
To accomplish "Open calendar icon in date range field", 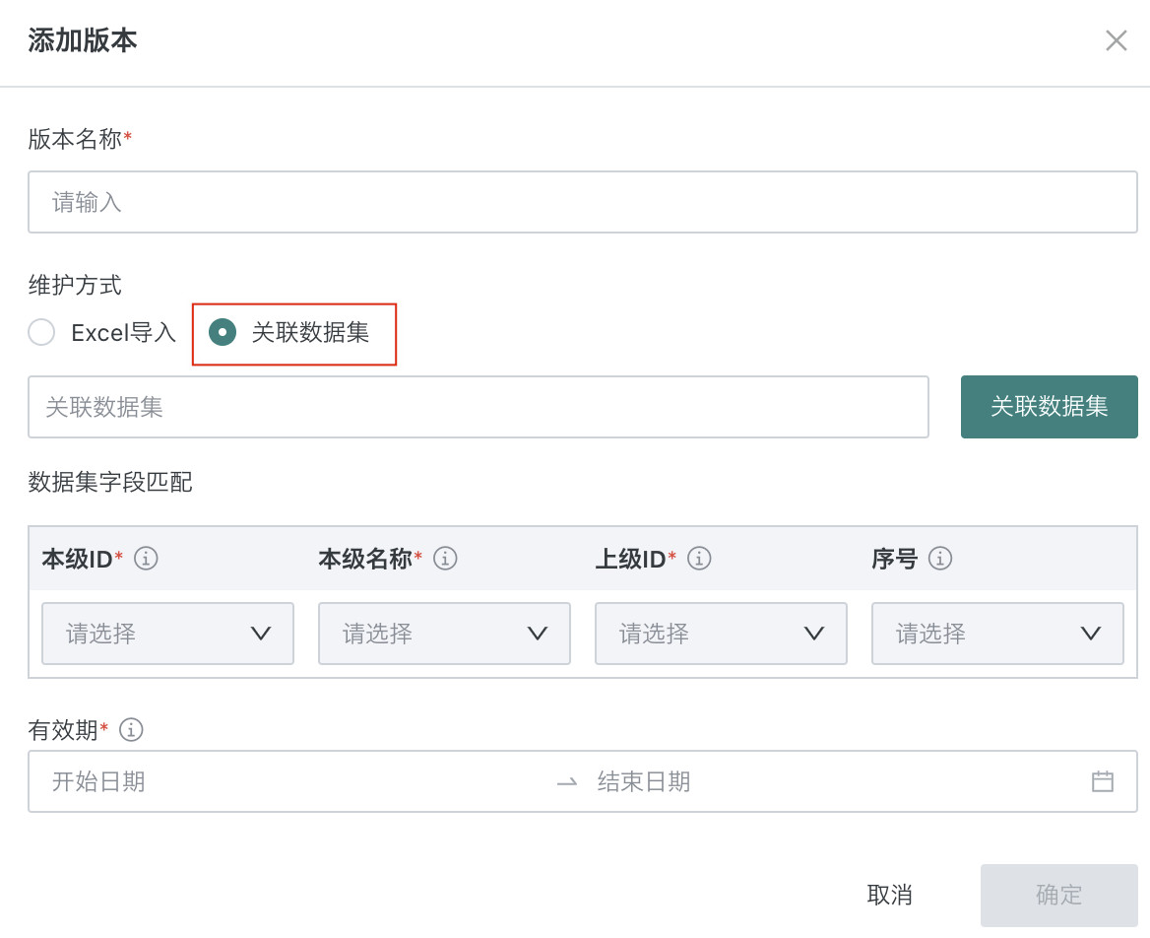I will (1103, 781).
